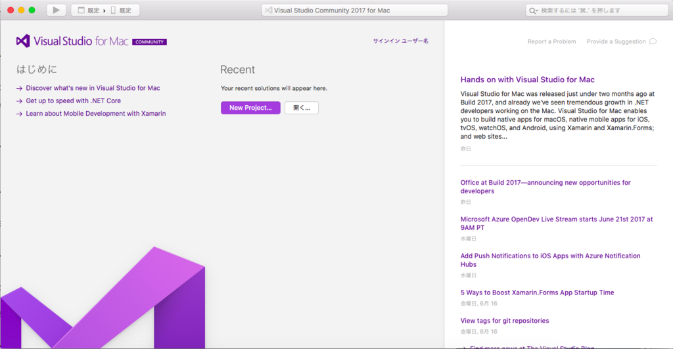Click the yellow minimize window button
The width and height of the screenshot is (673, 349).
click(x=21, y=10)
